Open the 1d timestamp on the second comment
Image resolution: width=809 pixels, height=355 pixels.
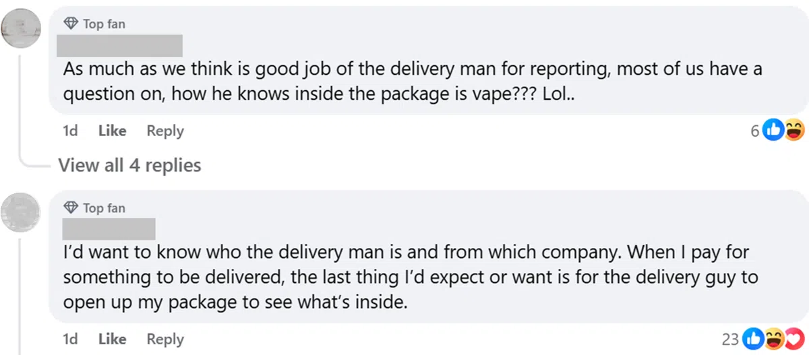click(70, 339)
